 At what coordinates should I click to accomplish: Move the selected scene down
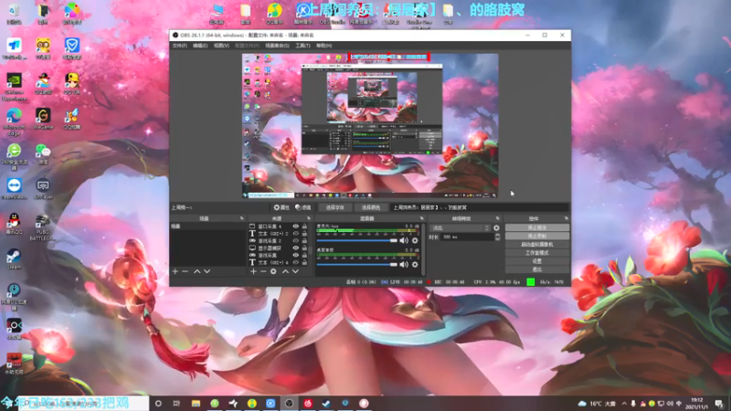coord(207,271)
